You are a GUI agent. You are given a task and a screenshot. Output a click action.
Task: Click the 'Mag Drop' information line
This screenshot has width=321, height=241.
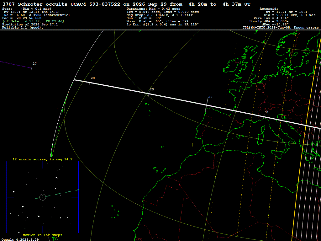[x=160, y=15]
